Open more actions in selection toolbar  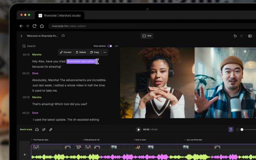[x=105, y=52]
